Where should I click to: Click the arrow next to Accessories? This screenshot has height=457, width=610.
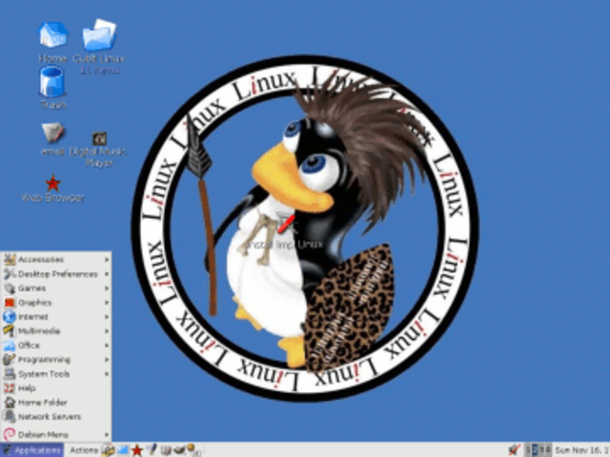[x=106, y=259]
